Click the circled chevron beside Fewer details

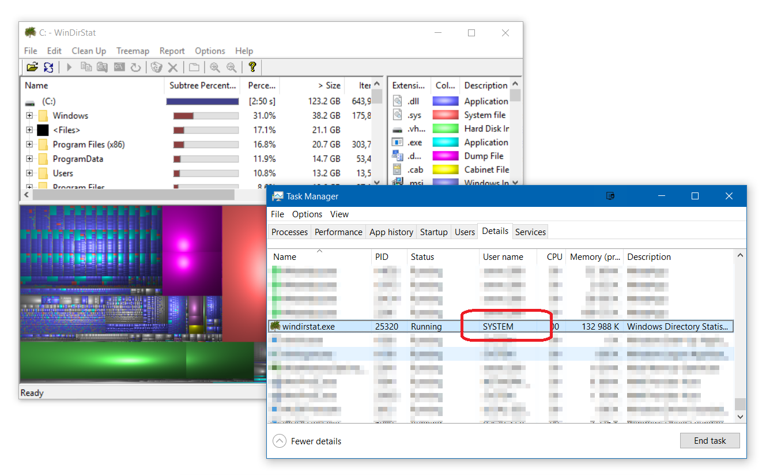(x=280, y=441)
